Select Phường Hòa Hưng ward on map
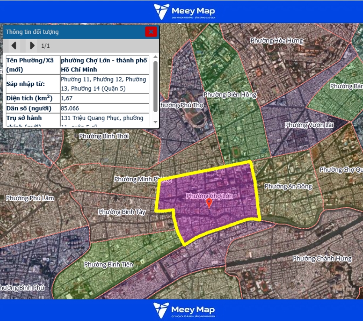 (x=277, y=41)
